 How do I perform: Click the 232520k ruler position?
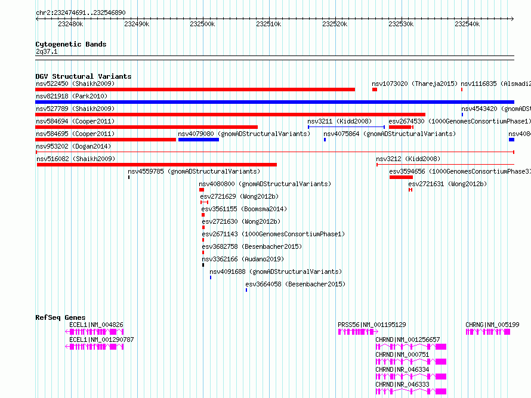tap(335, 24)
